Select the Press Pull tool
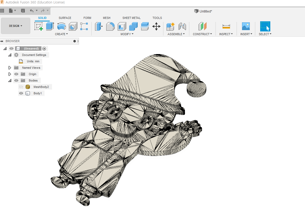 pyautogui.click(x=99, y=26)
